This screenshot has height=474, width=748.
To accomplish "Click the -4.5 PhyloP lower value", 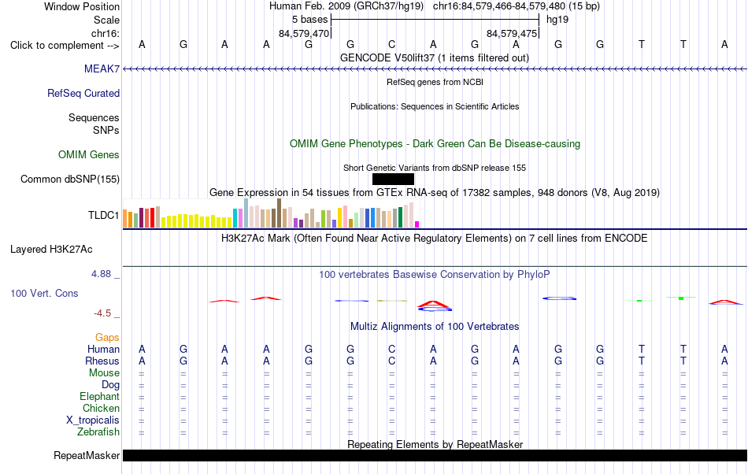I will tap(102, 313).
